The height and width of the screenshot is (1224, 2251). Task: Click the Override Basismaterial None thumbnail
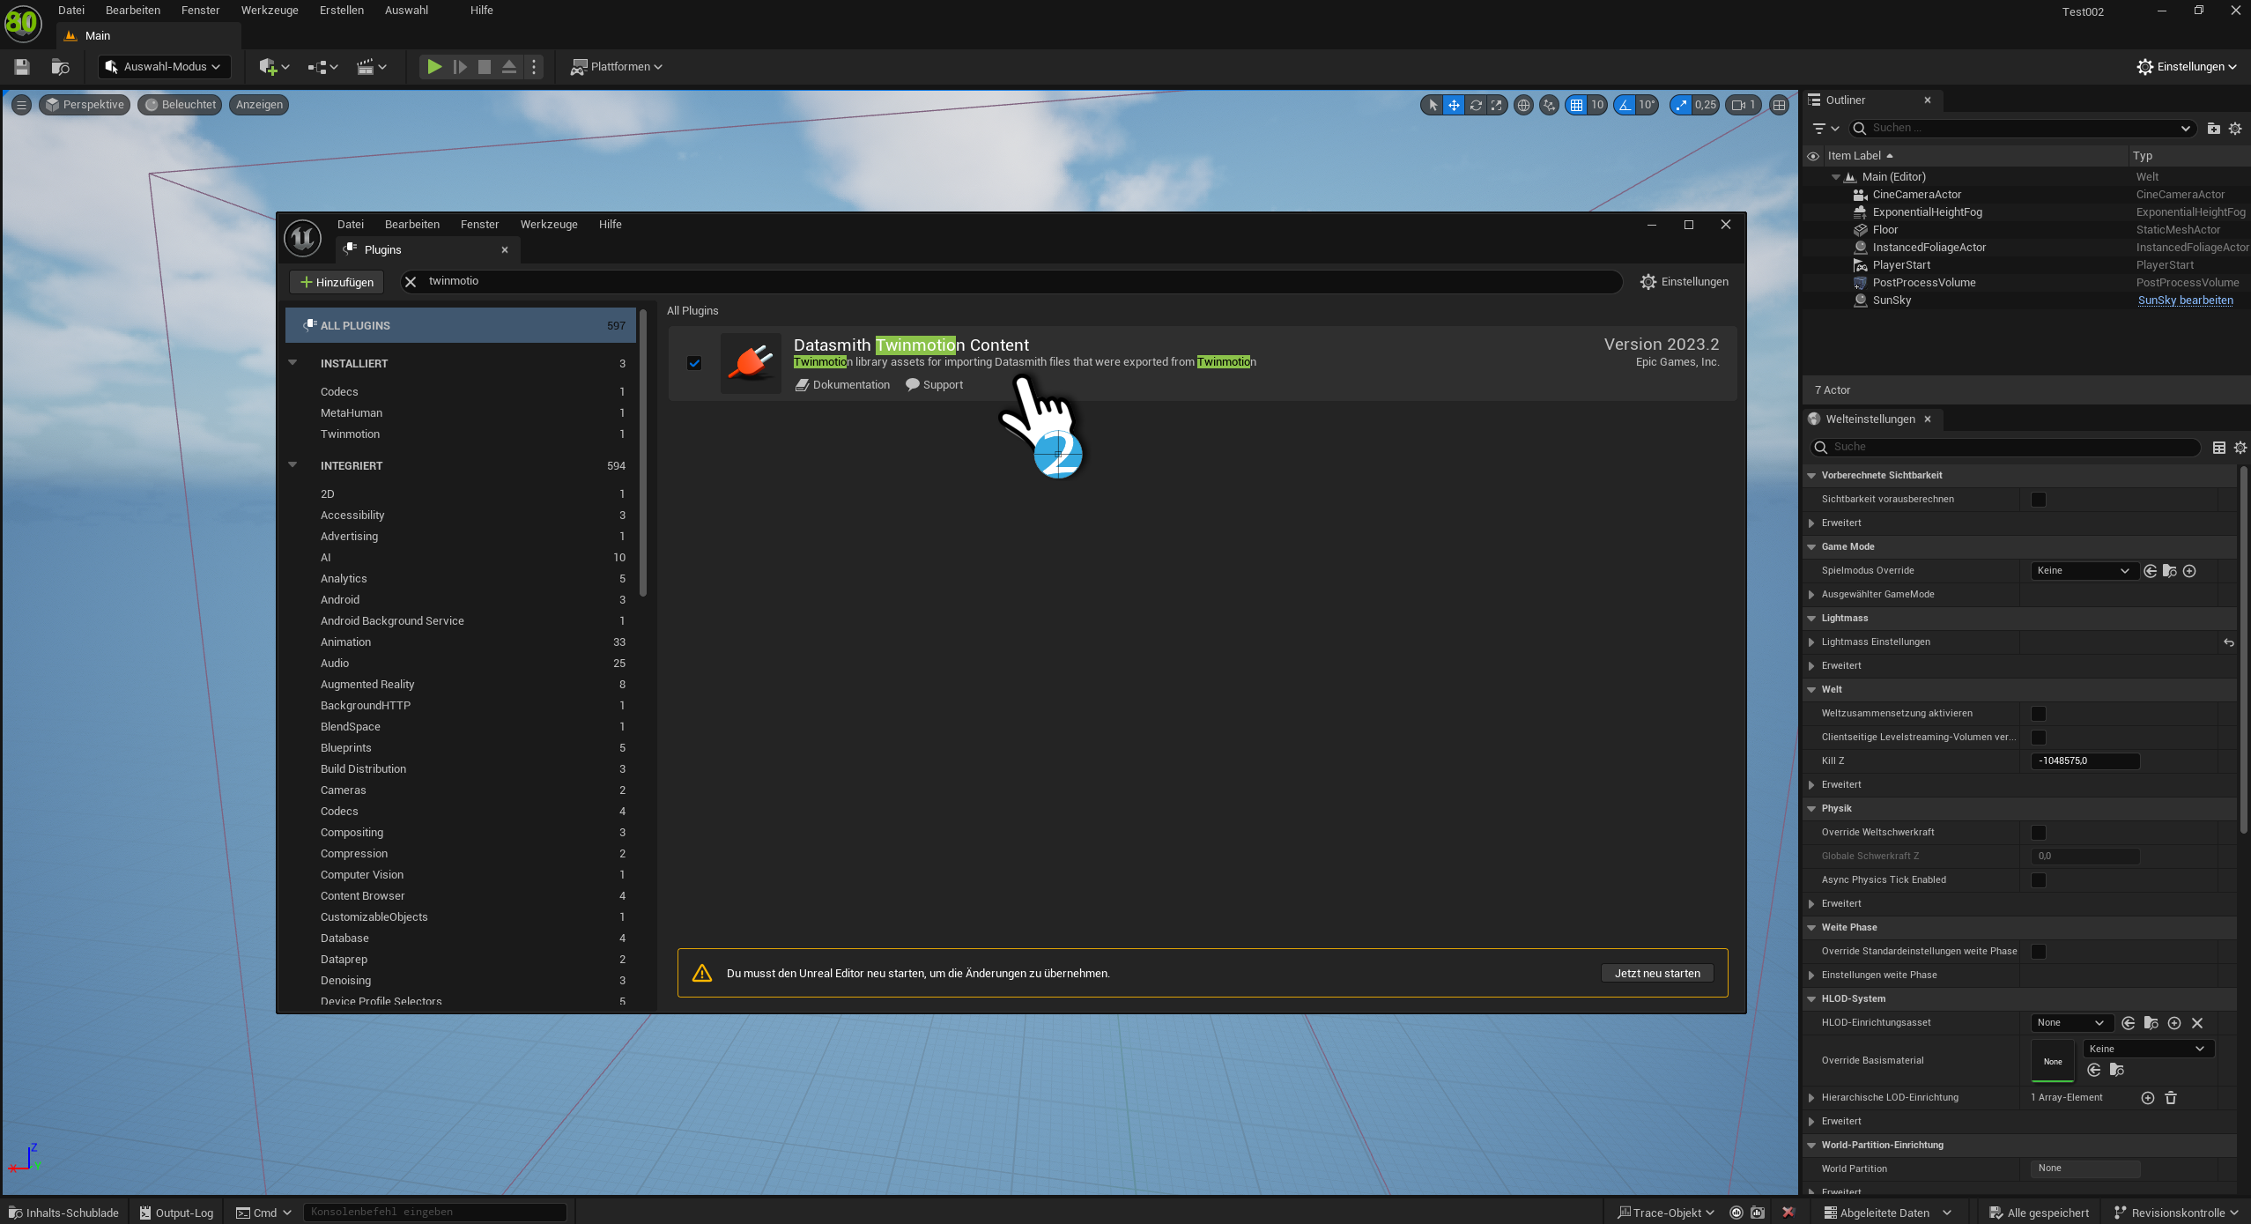2053,1061
